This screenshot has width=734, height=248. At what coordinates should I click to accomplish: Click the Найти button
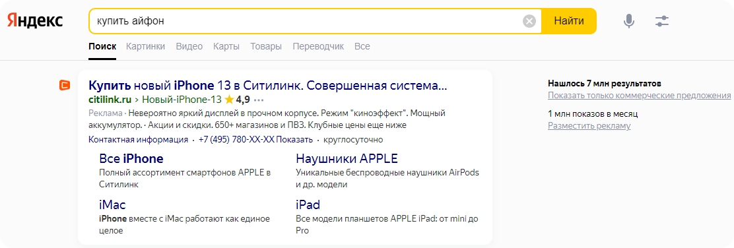click(x=569, y=21)
